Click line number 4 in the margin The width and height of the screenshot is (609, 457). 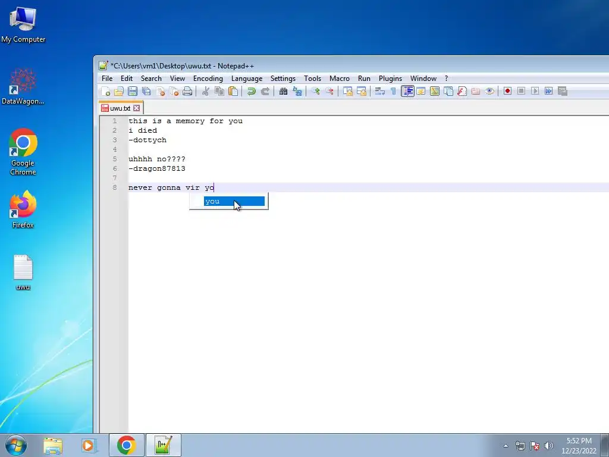tap(115, 149)
